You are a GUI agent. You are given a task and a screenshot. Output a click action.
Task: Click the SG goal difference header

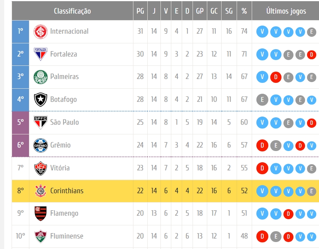pos(229,11)
